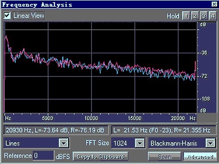Click the Copy to Clipboard button
The image size is (219, 164).
pyautogui.click(x=100, y=157)
